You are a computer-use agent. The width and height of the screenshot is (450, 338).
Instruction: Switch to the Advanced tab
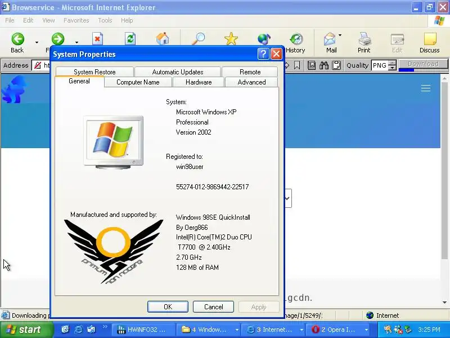pos(251,82)
